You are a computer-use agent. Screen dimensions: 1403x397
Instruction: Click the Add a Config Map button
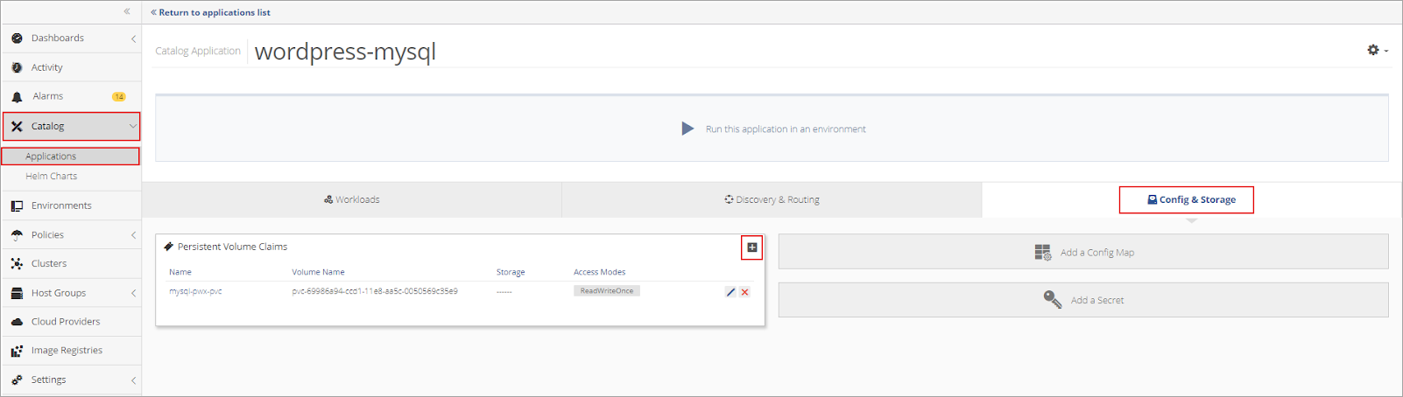[1083, 252]
